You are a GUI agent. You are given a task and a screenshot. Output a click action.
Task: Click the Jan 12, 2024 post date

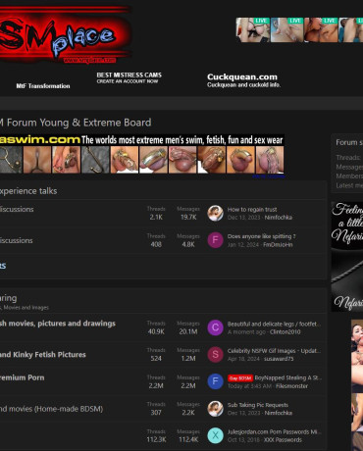point(243,245)
